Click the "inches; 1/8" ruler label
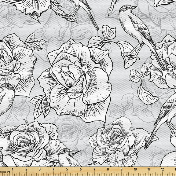The image size is (176, 176). coord(5,172)
